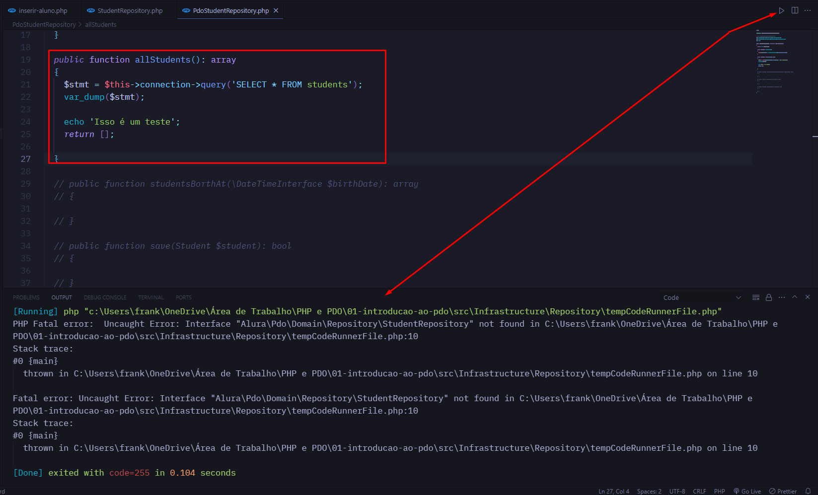This screenshot has width=818, height=495.
Task: Click 'return' keyword on line 25
Action: (79, 134)
